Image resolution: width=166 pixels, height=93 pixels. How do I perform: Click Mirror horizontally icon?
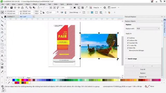pyautogui.click(x=62, y=12)
